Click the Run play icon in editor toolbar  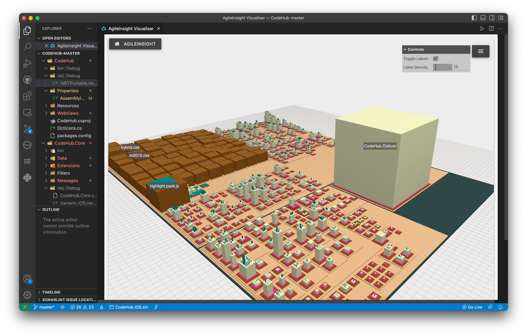pyautogui.click(x=482, y=28)
